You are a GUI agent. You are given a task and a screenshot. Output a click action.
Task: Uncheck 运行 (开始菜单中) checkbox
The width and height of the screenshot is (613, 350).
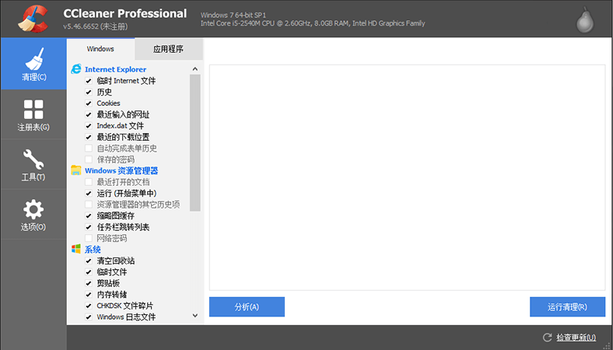click(89, 193)
